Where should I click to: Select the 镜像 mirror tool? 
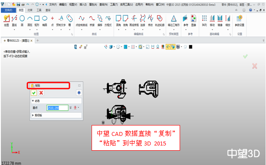coord(220,20)
